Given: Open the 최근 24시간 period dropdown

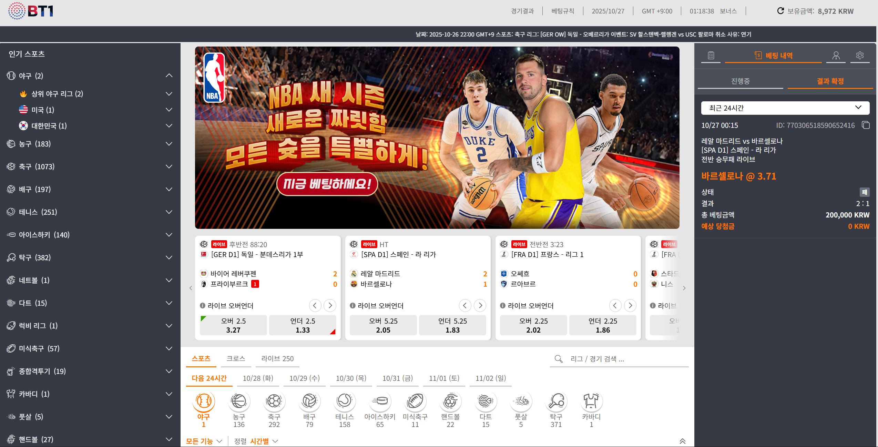Looking at the screenshot, I should pos(785,108).
